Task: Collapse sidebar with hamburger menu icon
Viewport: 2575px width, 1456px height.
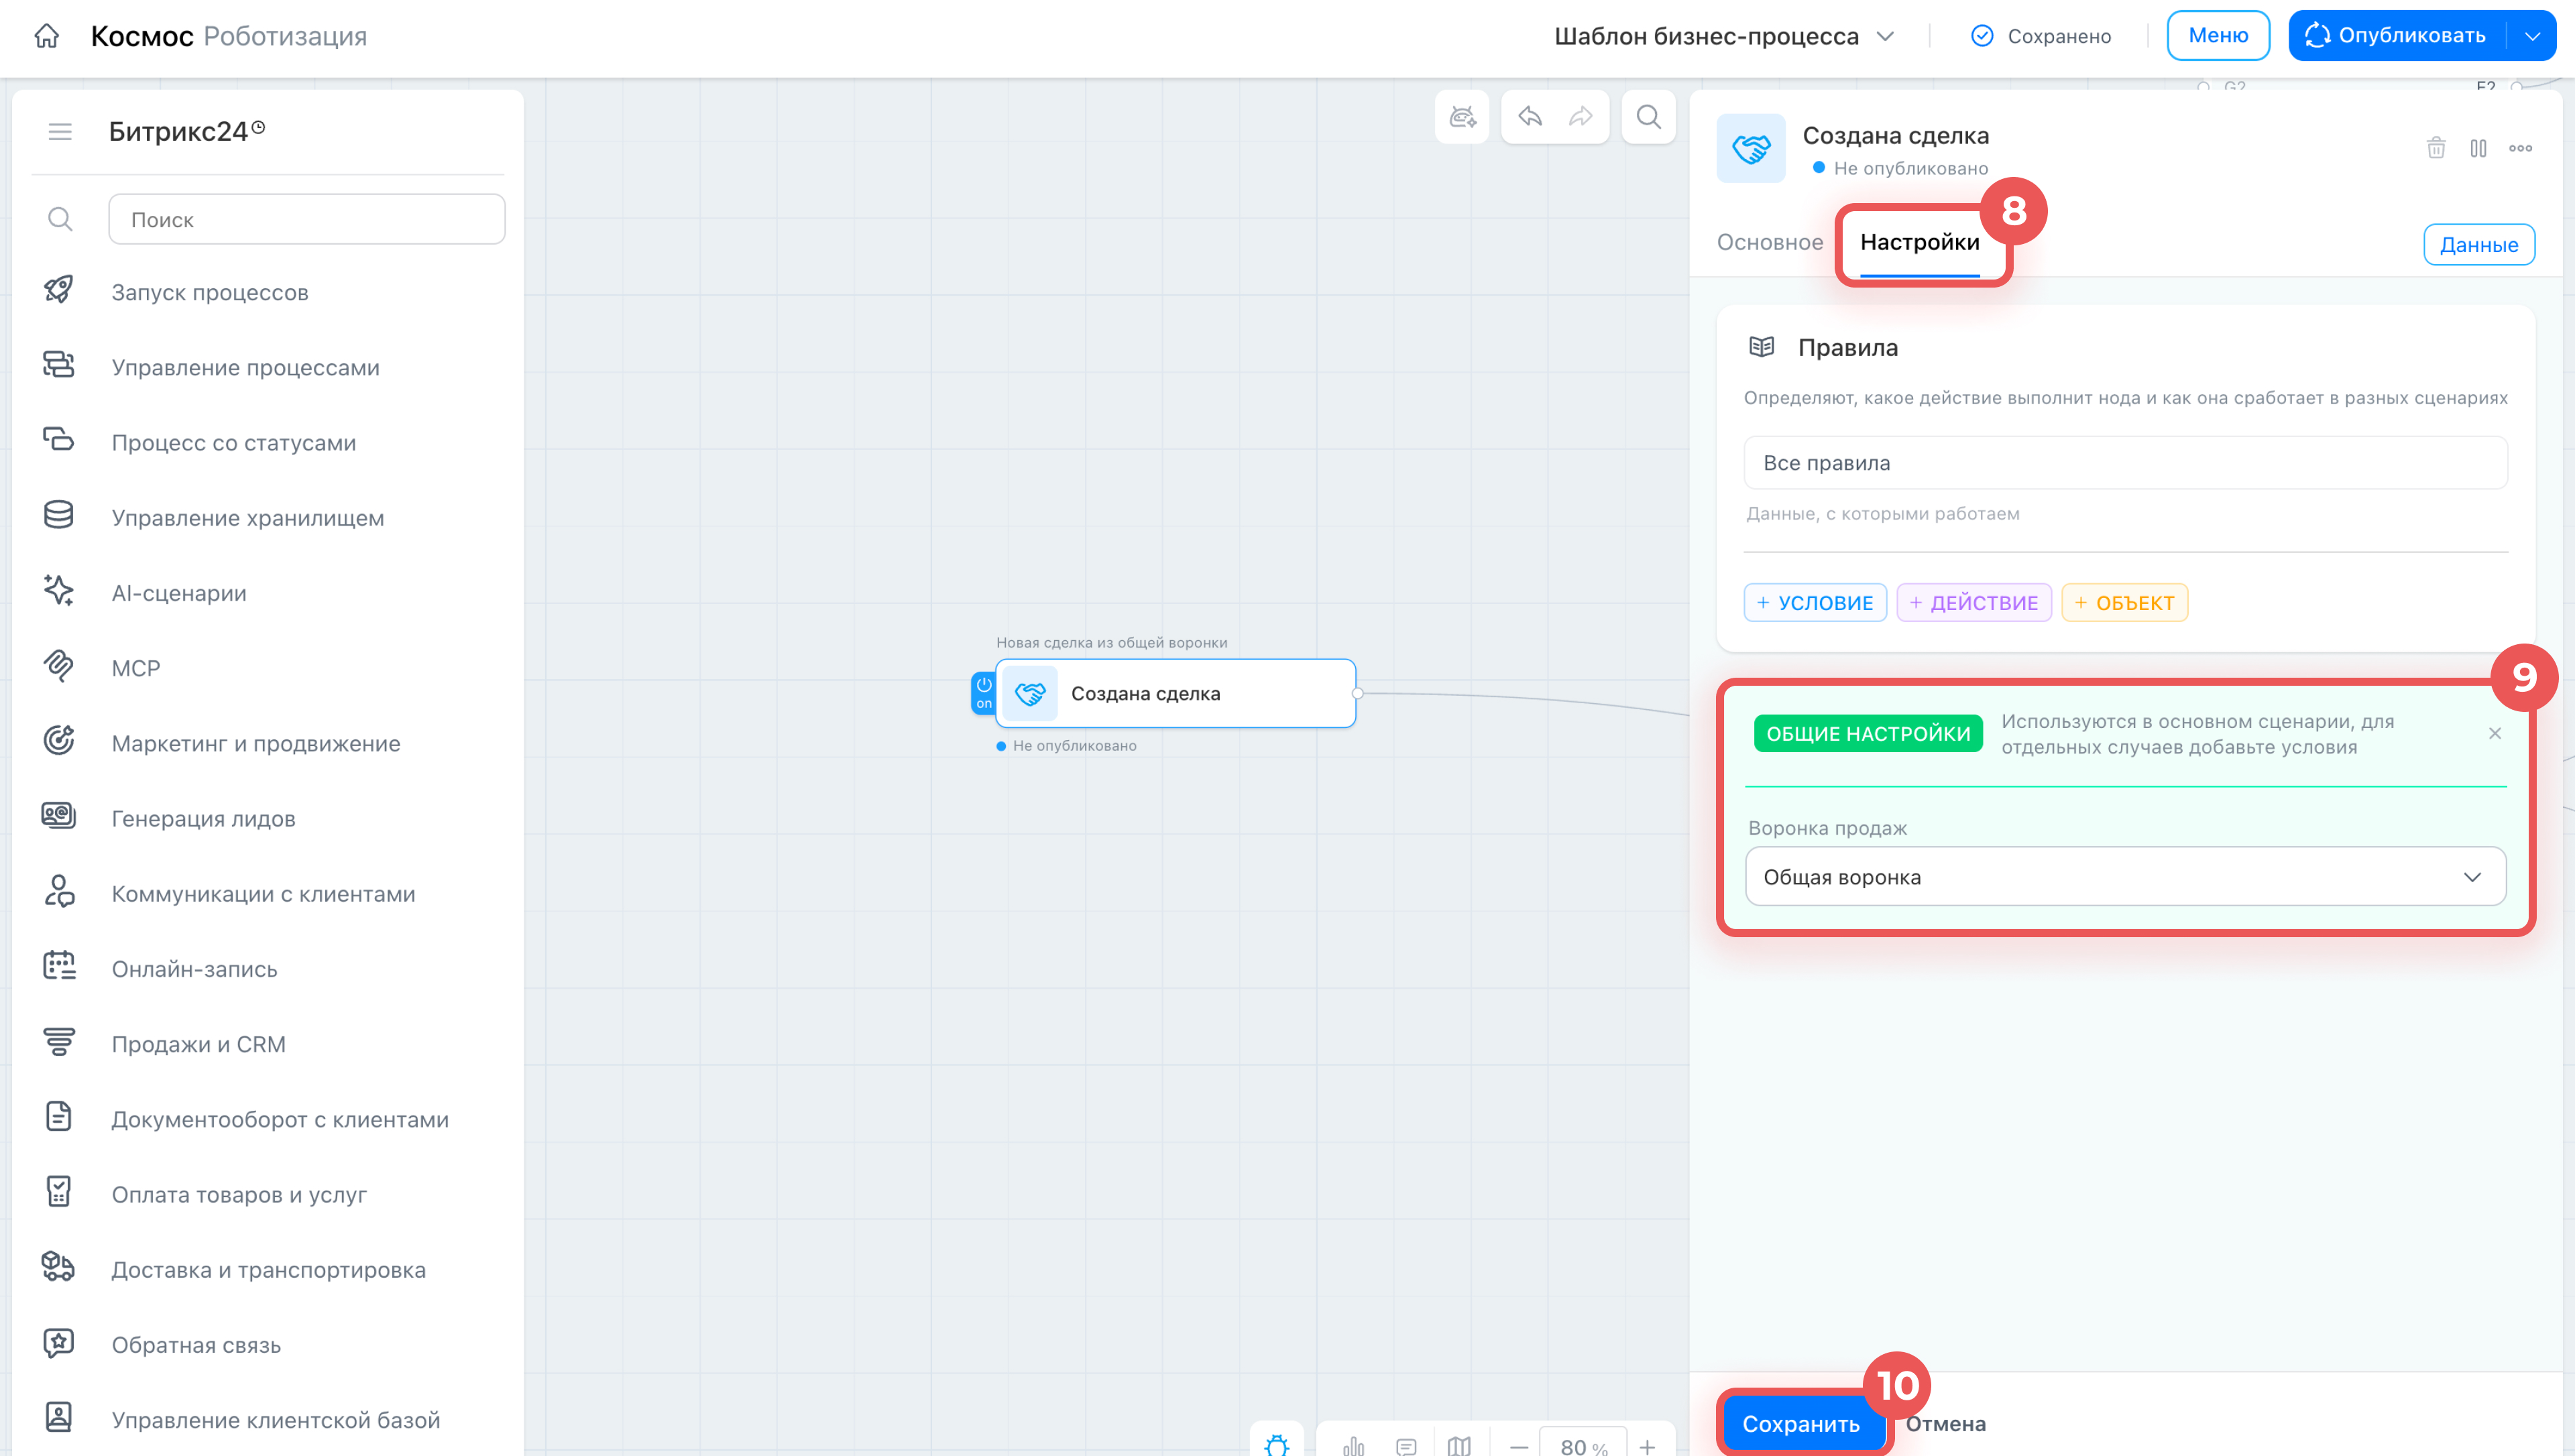Action: 60,132
